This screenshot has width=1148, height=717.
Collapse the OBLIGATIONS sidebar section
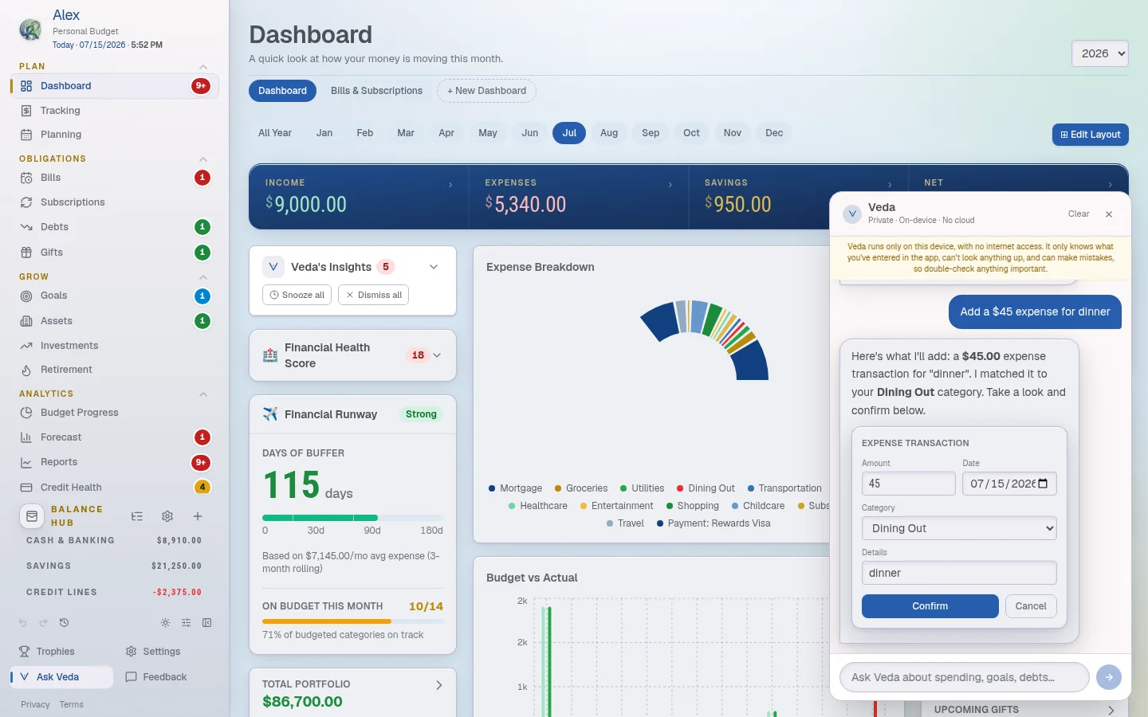(203, 159)
